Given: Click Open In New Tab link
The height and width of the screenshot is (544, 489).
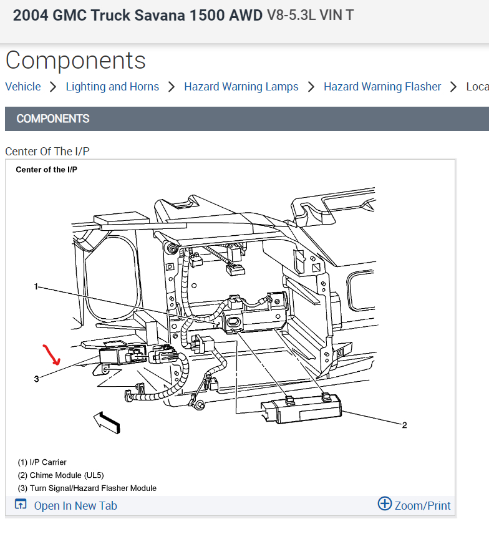Looking at the screenshot, I should [x=75, y=505].
